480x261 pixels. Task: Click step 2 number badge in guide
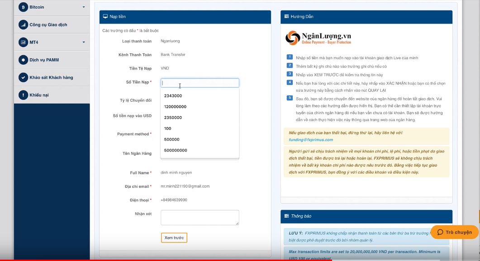coord(290,66)
